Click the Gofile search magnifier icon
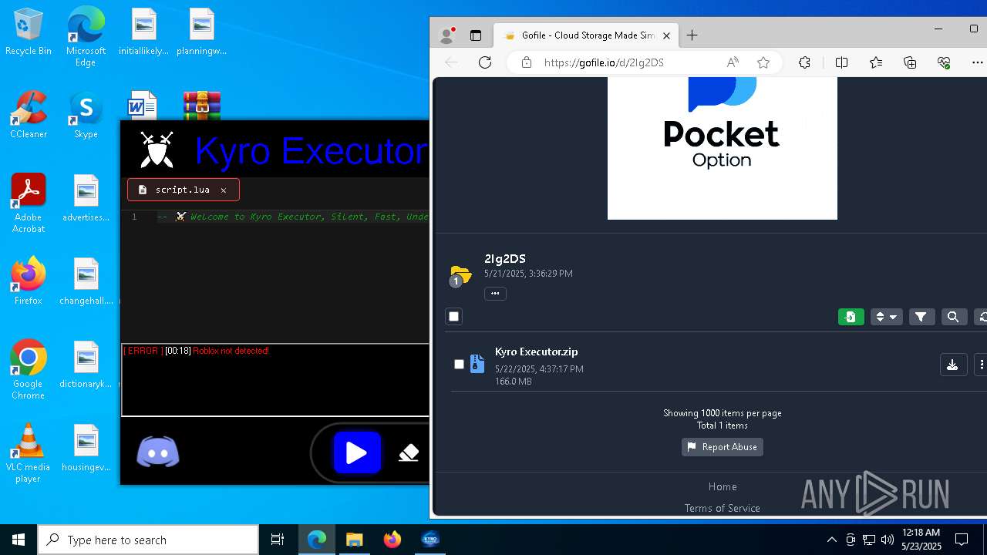 coord(953,317)
